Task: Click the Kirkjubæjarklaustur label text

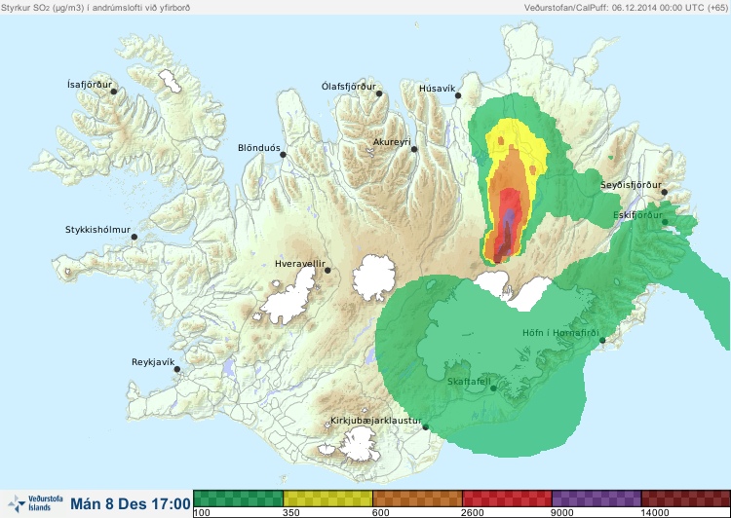Action: tap(376, 421)
